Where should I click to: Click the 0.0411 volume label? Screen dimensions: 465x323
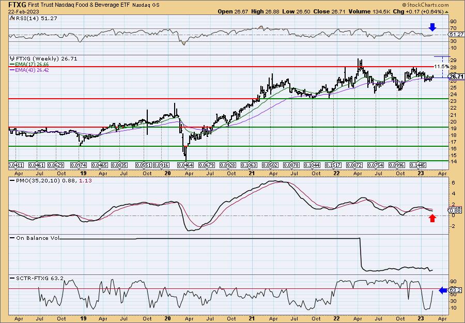point(16,165)
